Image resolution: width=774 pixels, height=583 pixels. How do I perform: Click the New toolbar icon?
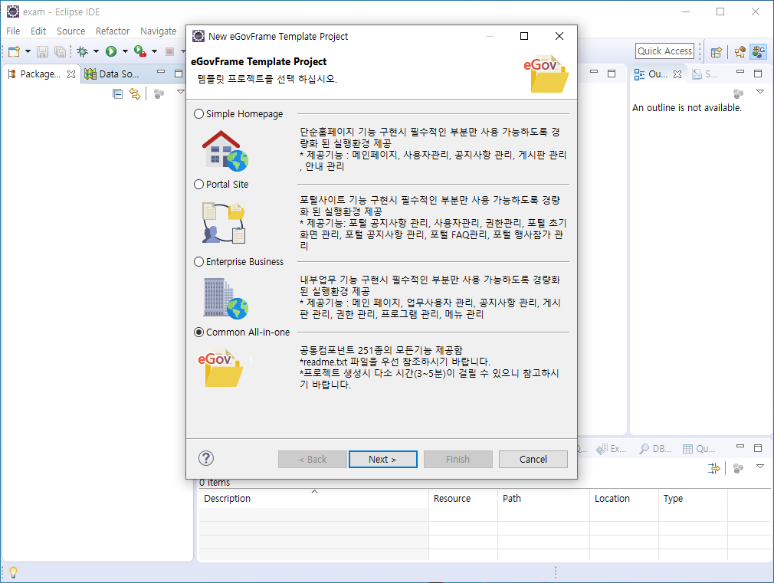click(15, 51)
